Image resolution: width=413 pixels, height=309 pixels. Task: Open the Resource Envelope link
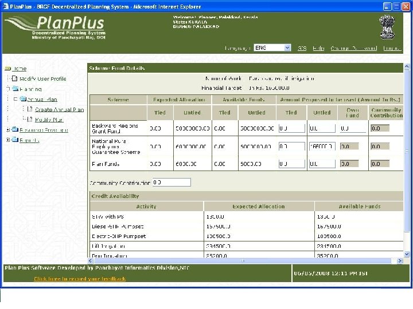point(44,130)
